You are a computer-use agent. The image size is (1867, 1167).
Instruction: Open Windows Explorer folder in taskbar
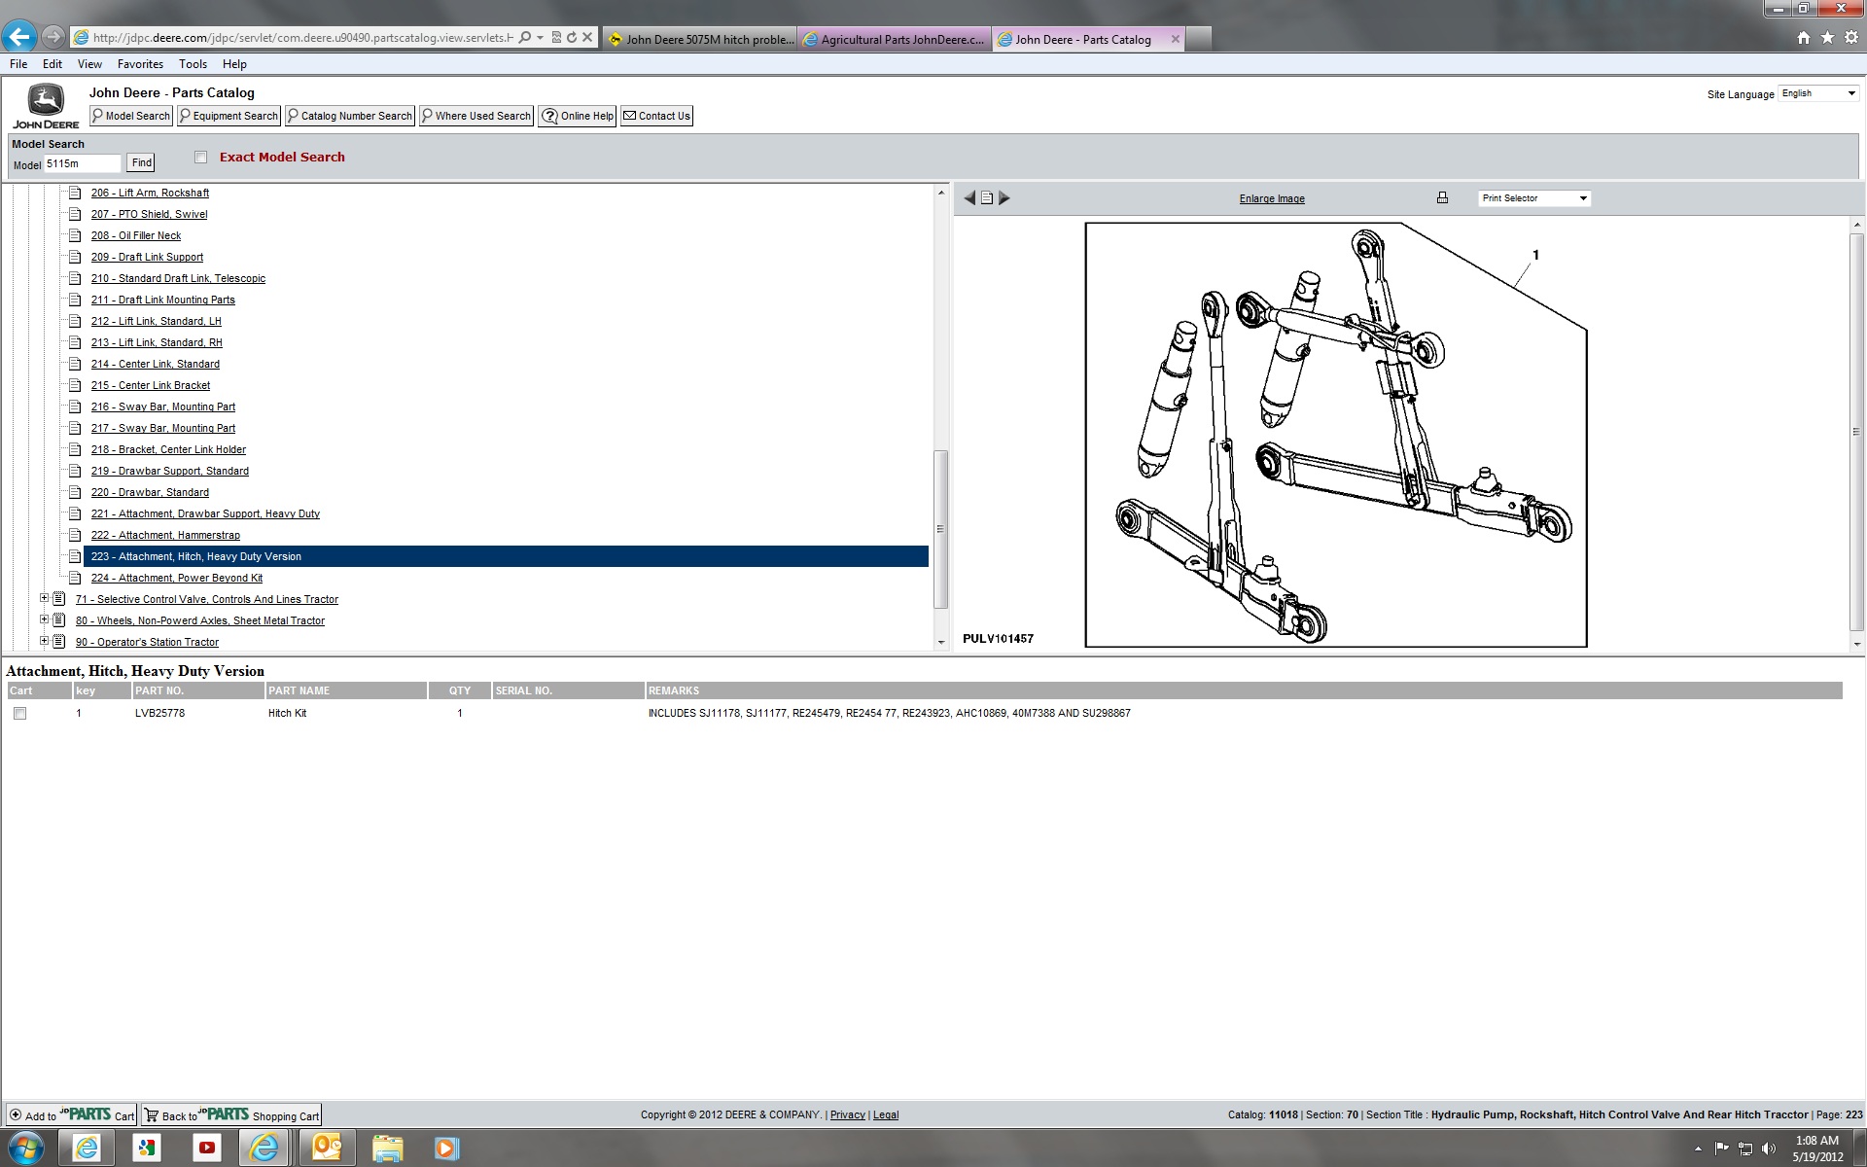[387, 1148]
